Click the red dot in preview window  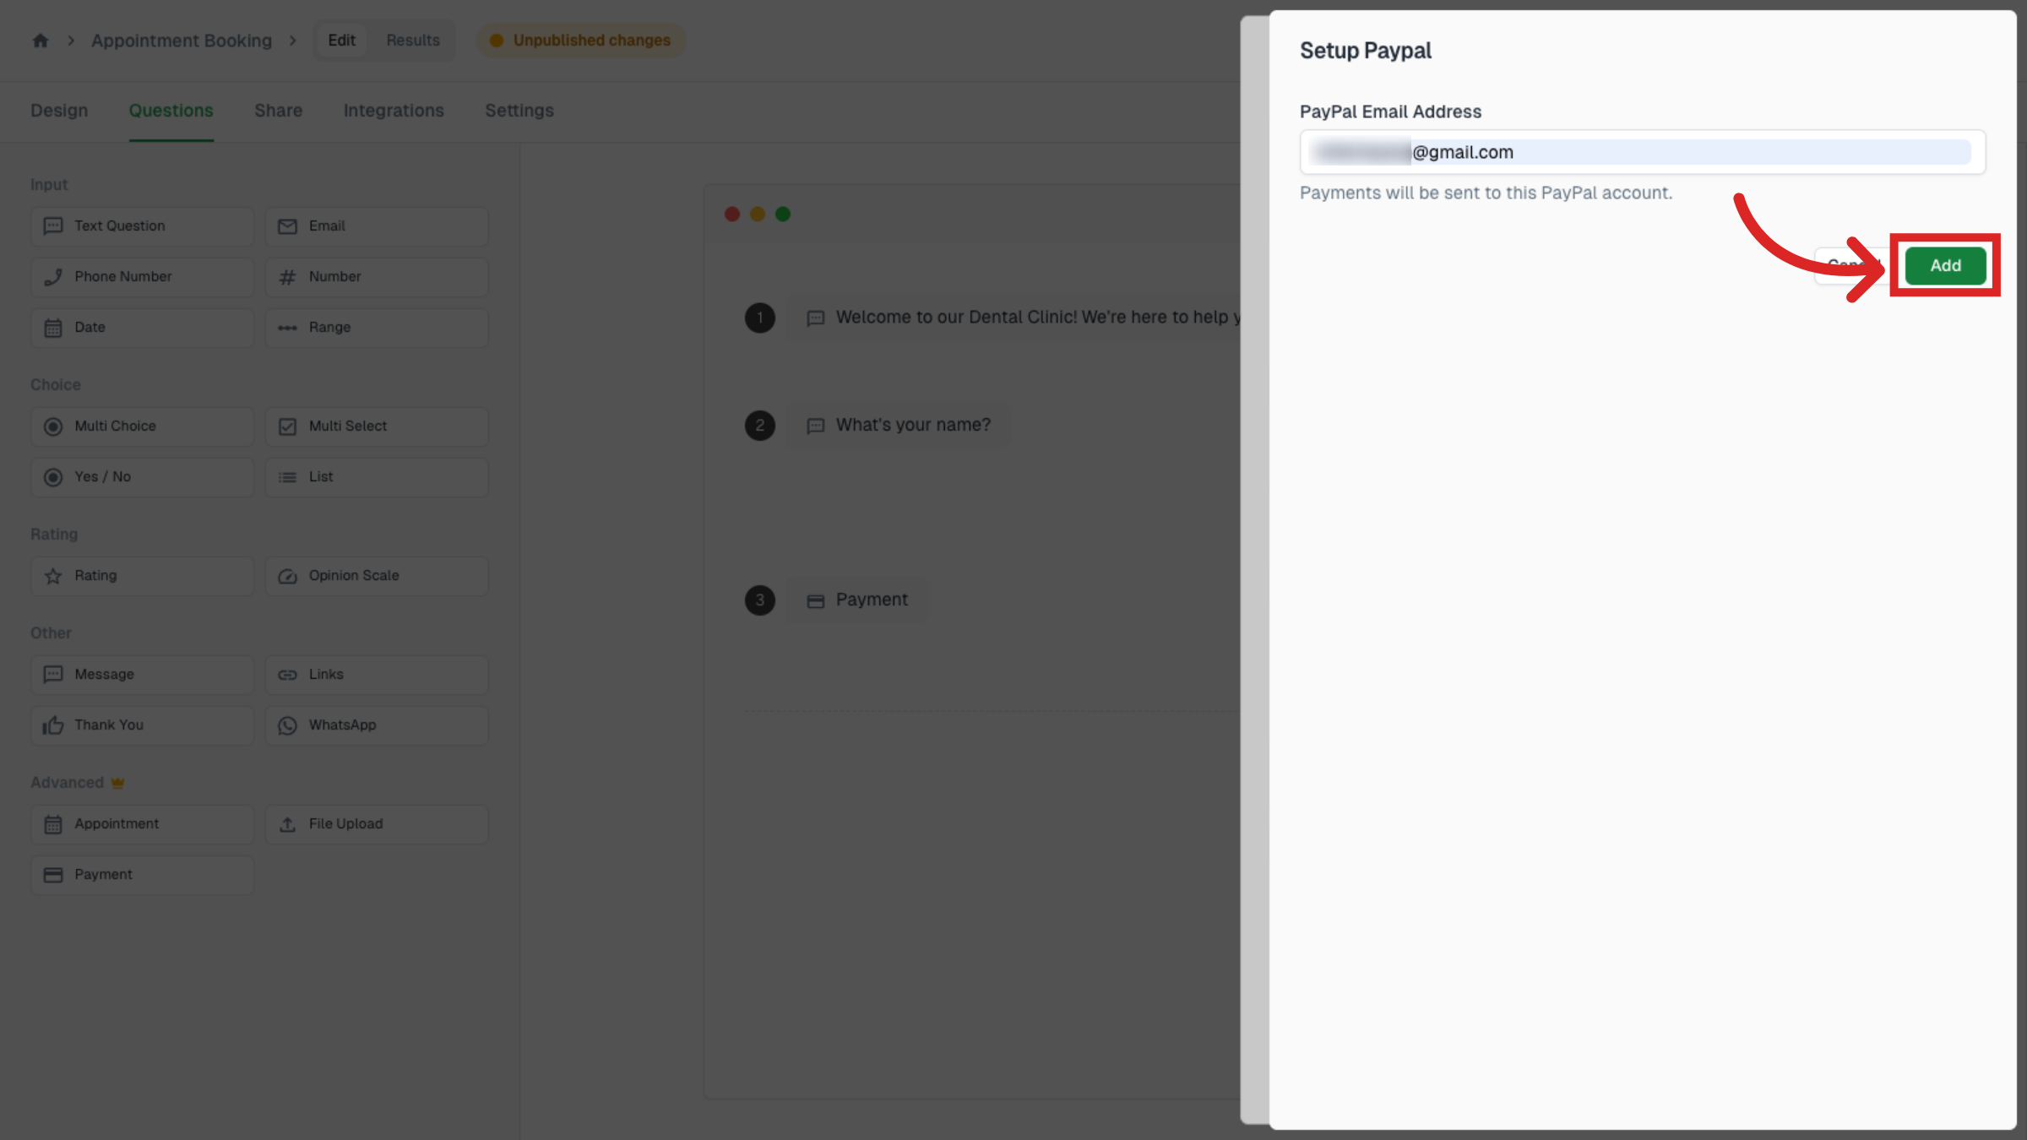732,214
